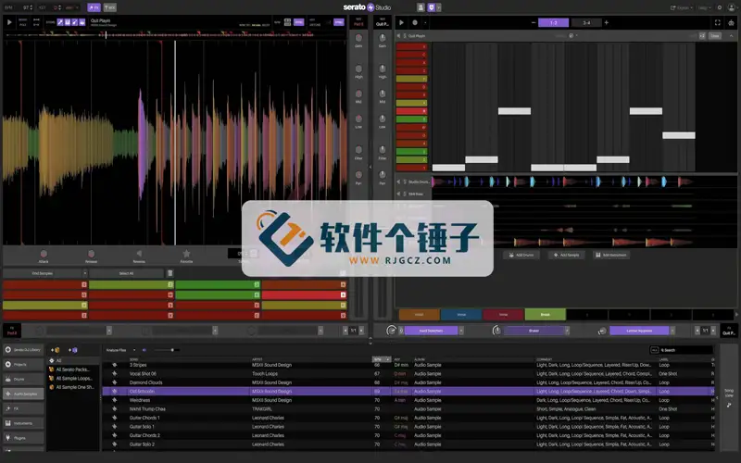Image resolution: width=741 pixels, height=463 pixels.
Task: Open the user account icon
Action: (730, 7)
